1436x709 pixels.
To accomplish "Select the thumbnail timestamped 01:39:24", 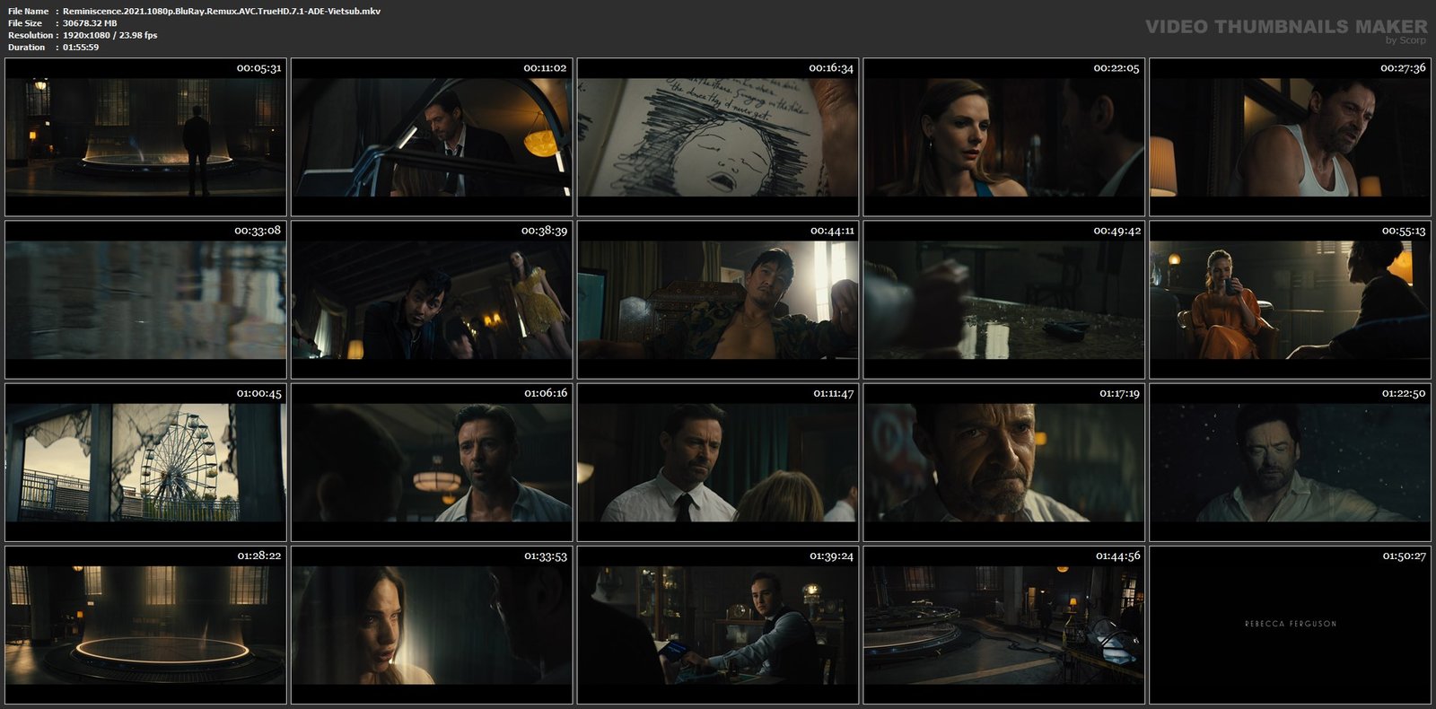I will point(718,625).
